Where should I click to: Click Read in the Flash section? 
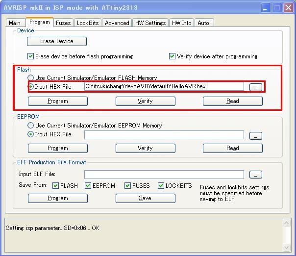[x=233, y=101]
